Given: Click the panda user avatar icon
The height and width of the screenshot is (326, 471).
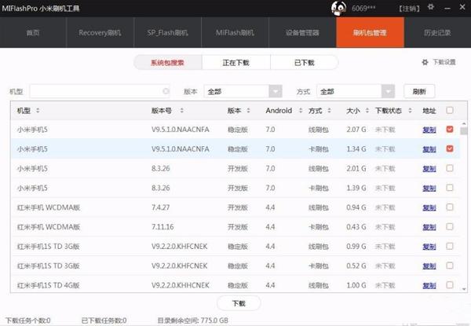Looking at the screenshot, I should coord(339,8).
